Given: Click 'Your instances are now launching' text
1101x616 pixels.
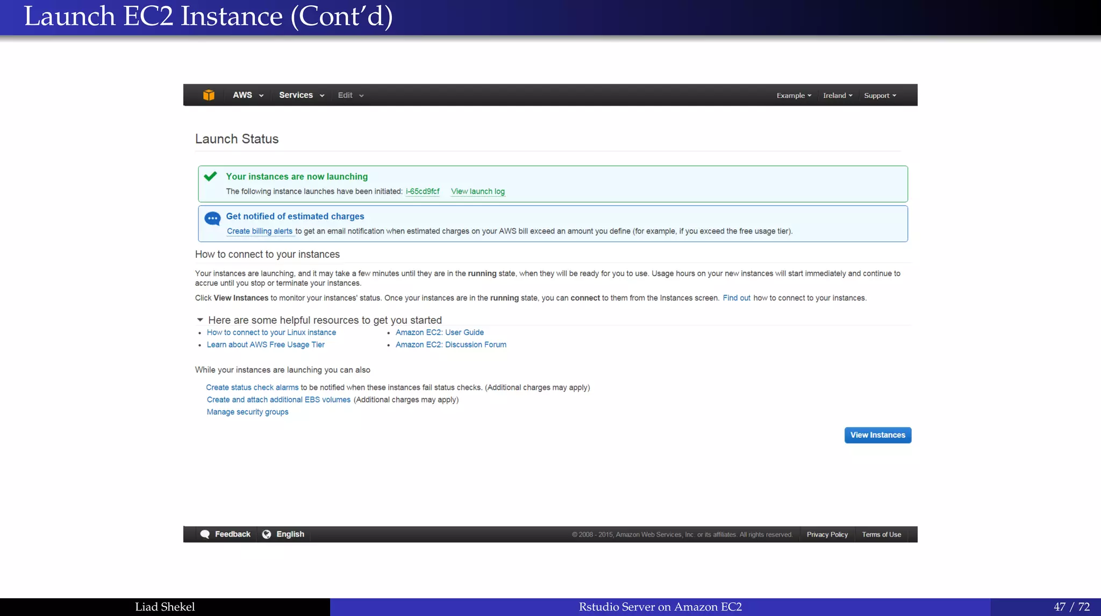Looking at the screenshot, I should [x=297, y=177].
